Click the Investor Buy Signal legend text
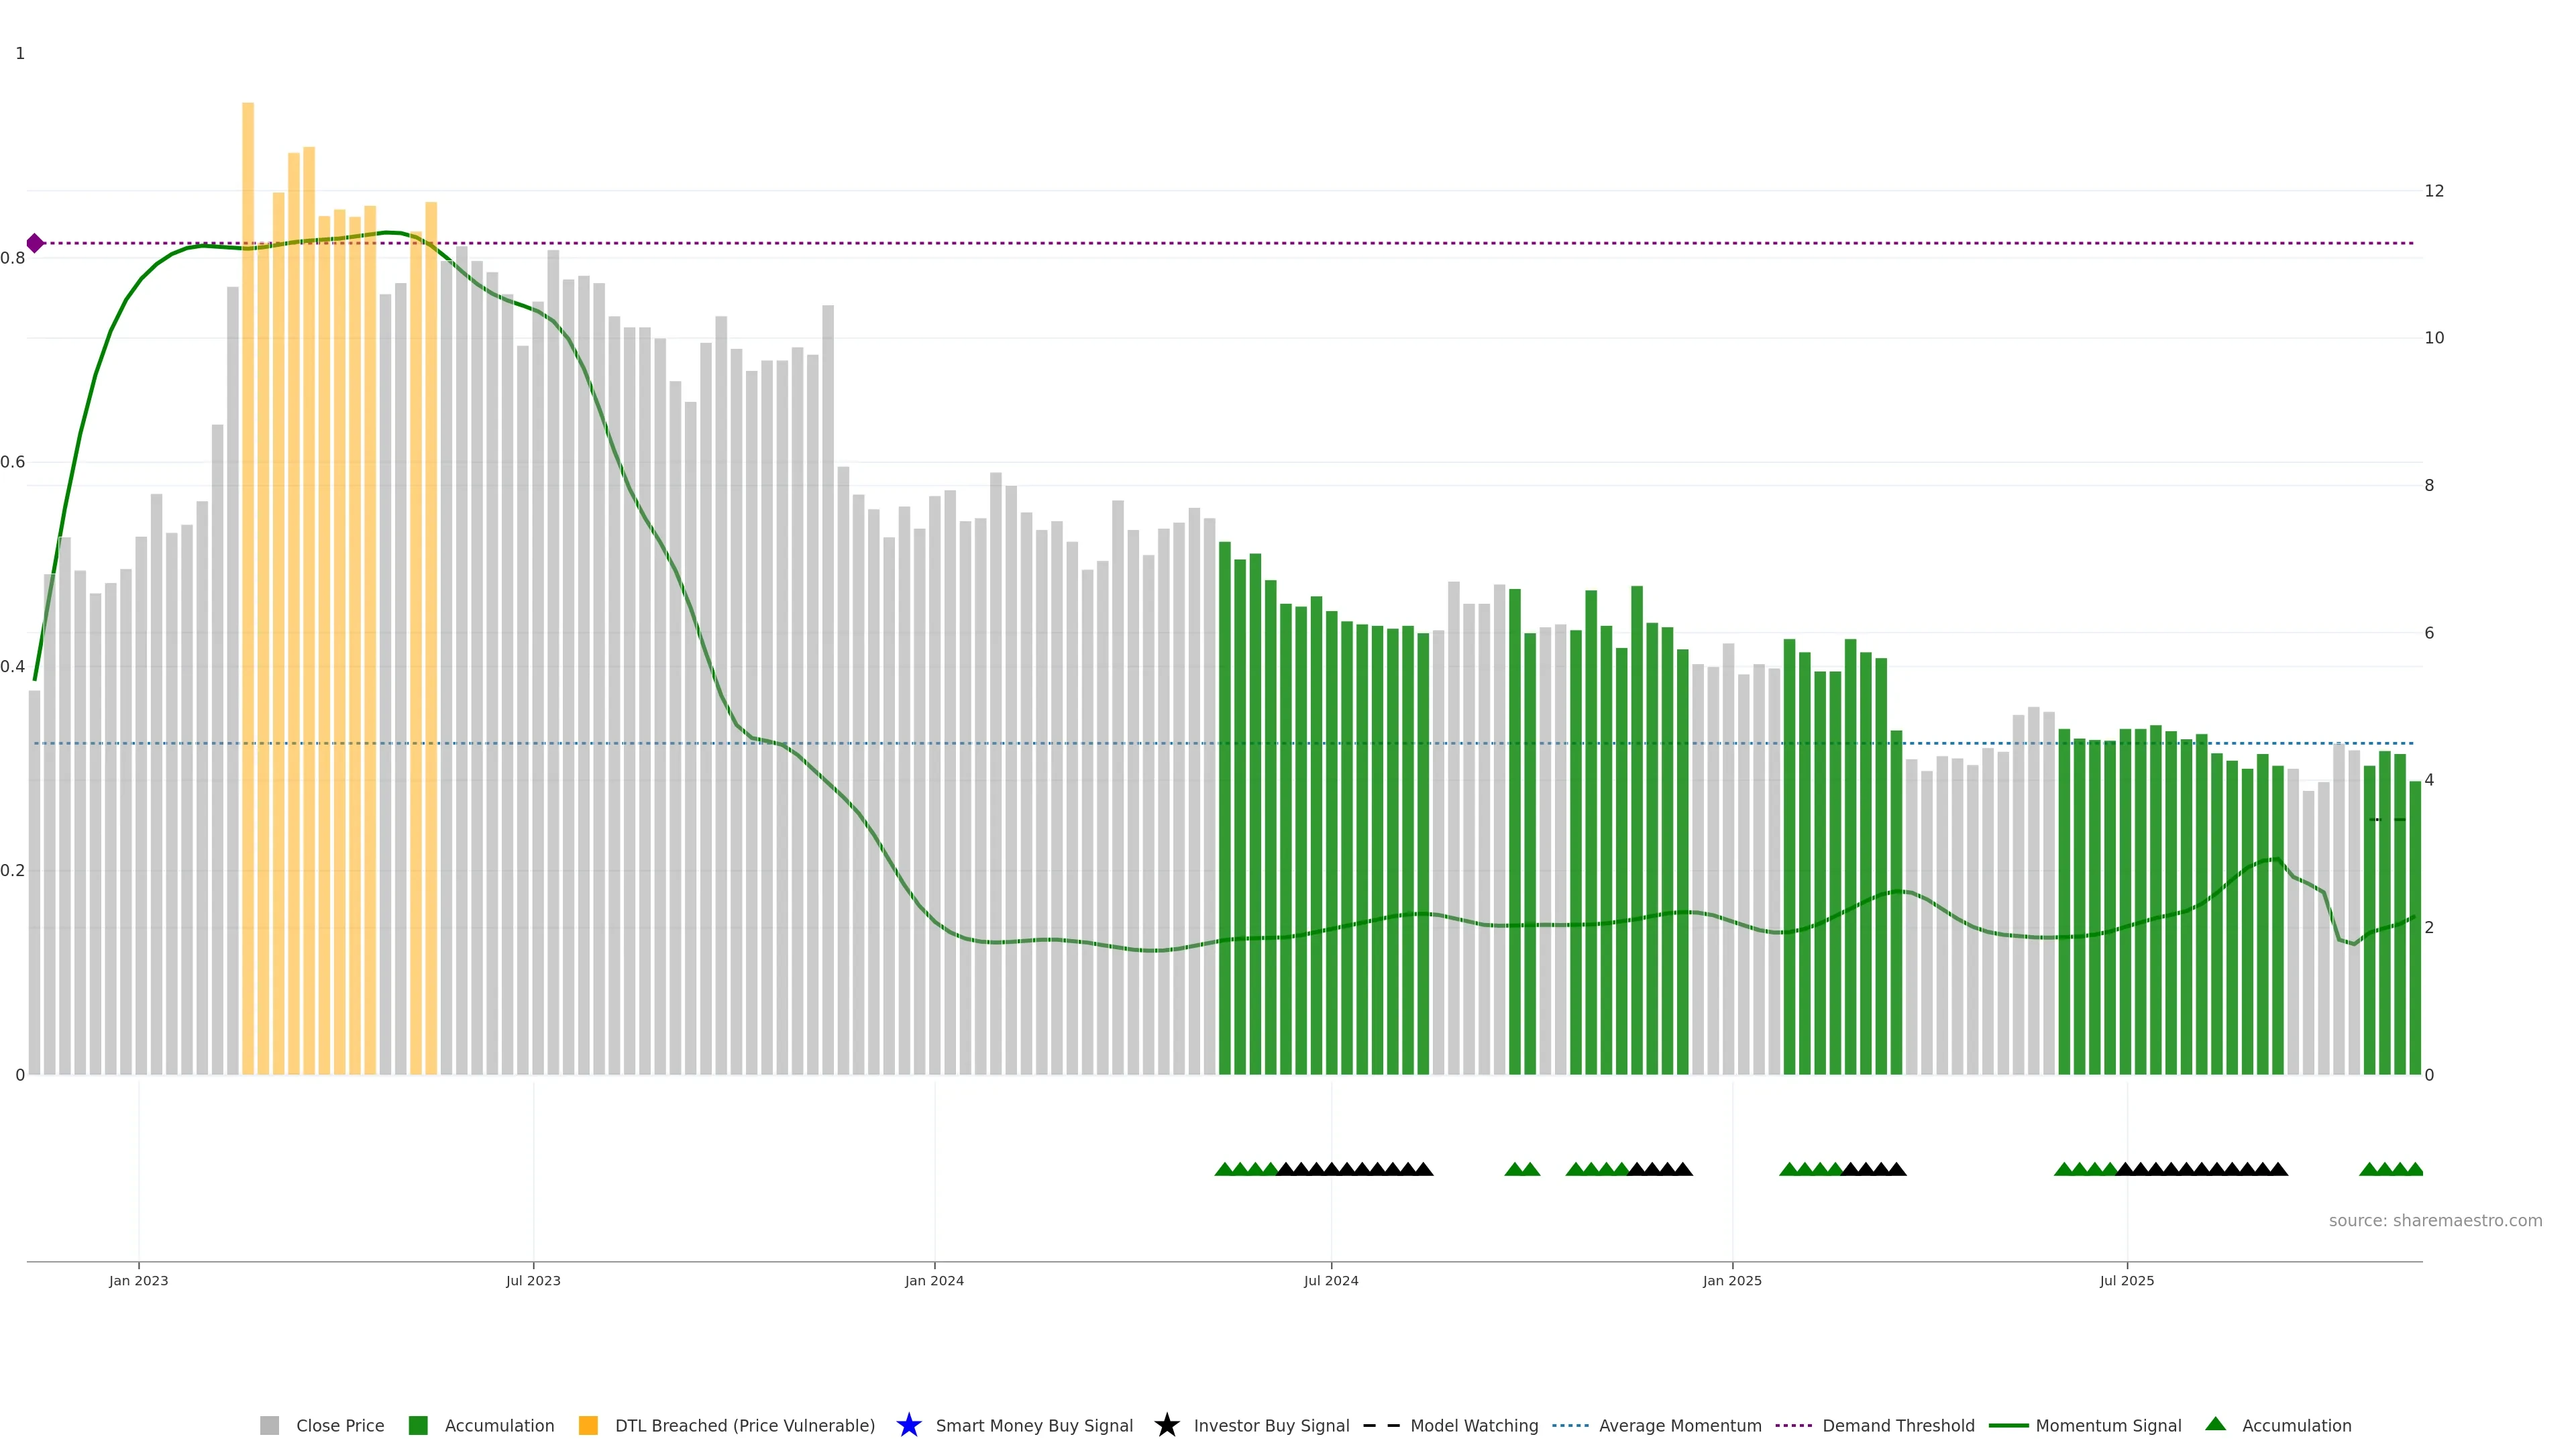 pyautogui.click(x=1271, y=1425)
